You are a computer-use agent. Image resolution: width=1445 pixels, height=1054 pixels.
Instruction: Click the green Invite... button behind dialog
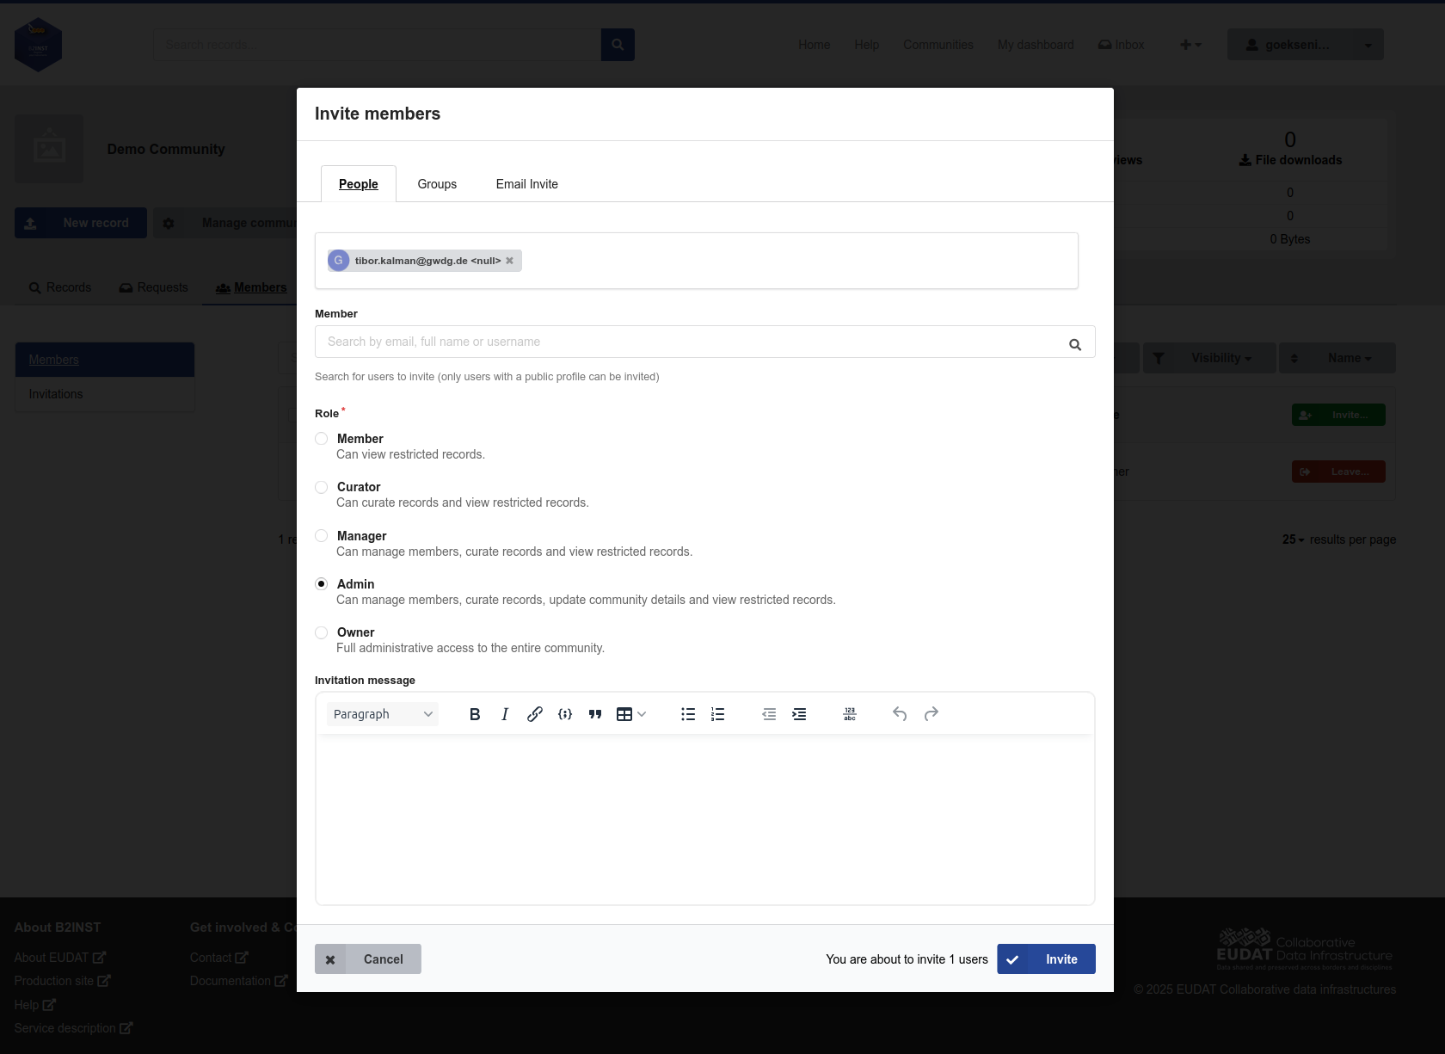click(x=1338, y=415)
